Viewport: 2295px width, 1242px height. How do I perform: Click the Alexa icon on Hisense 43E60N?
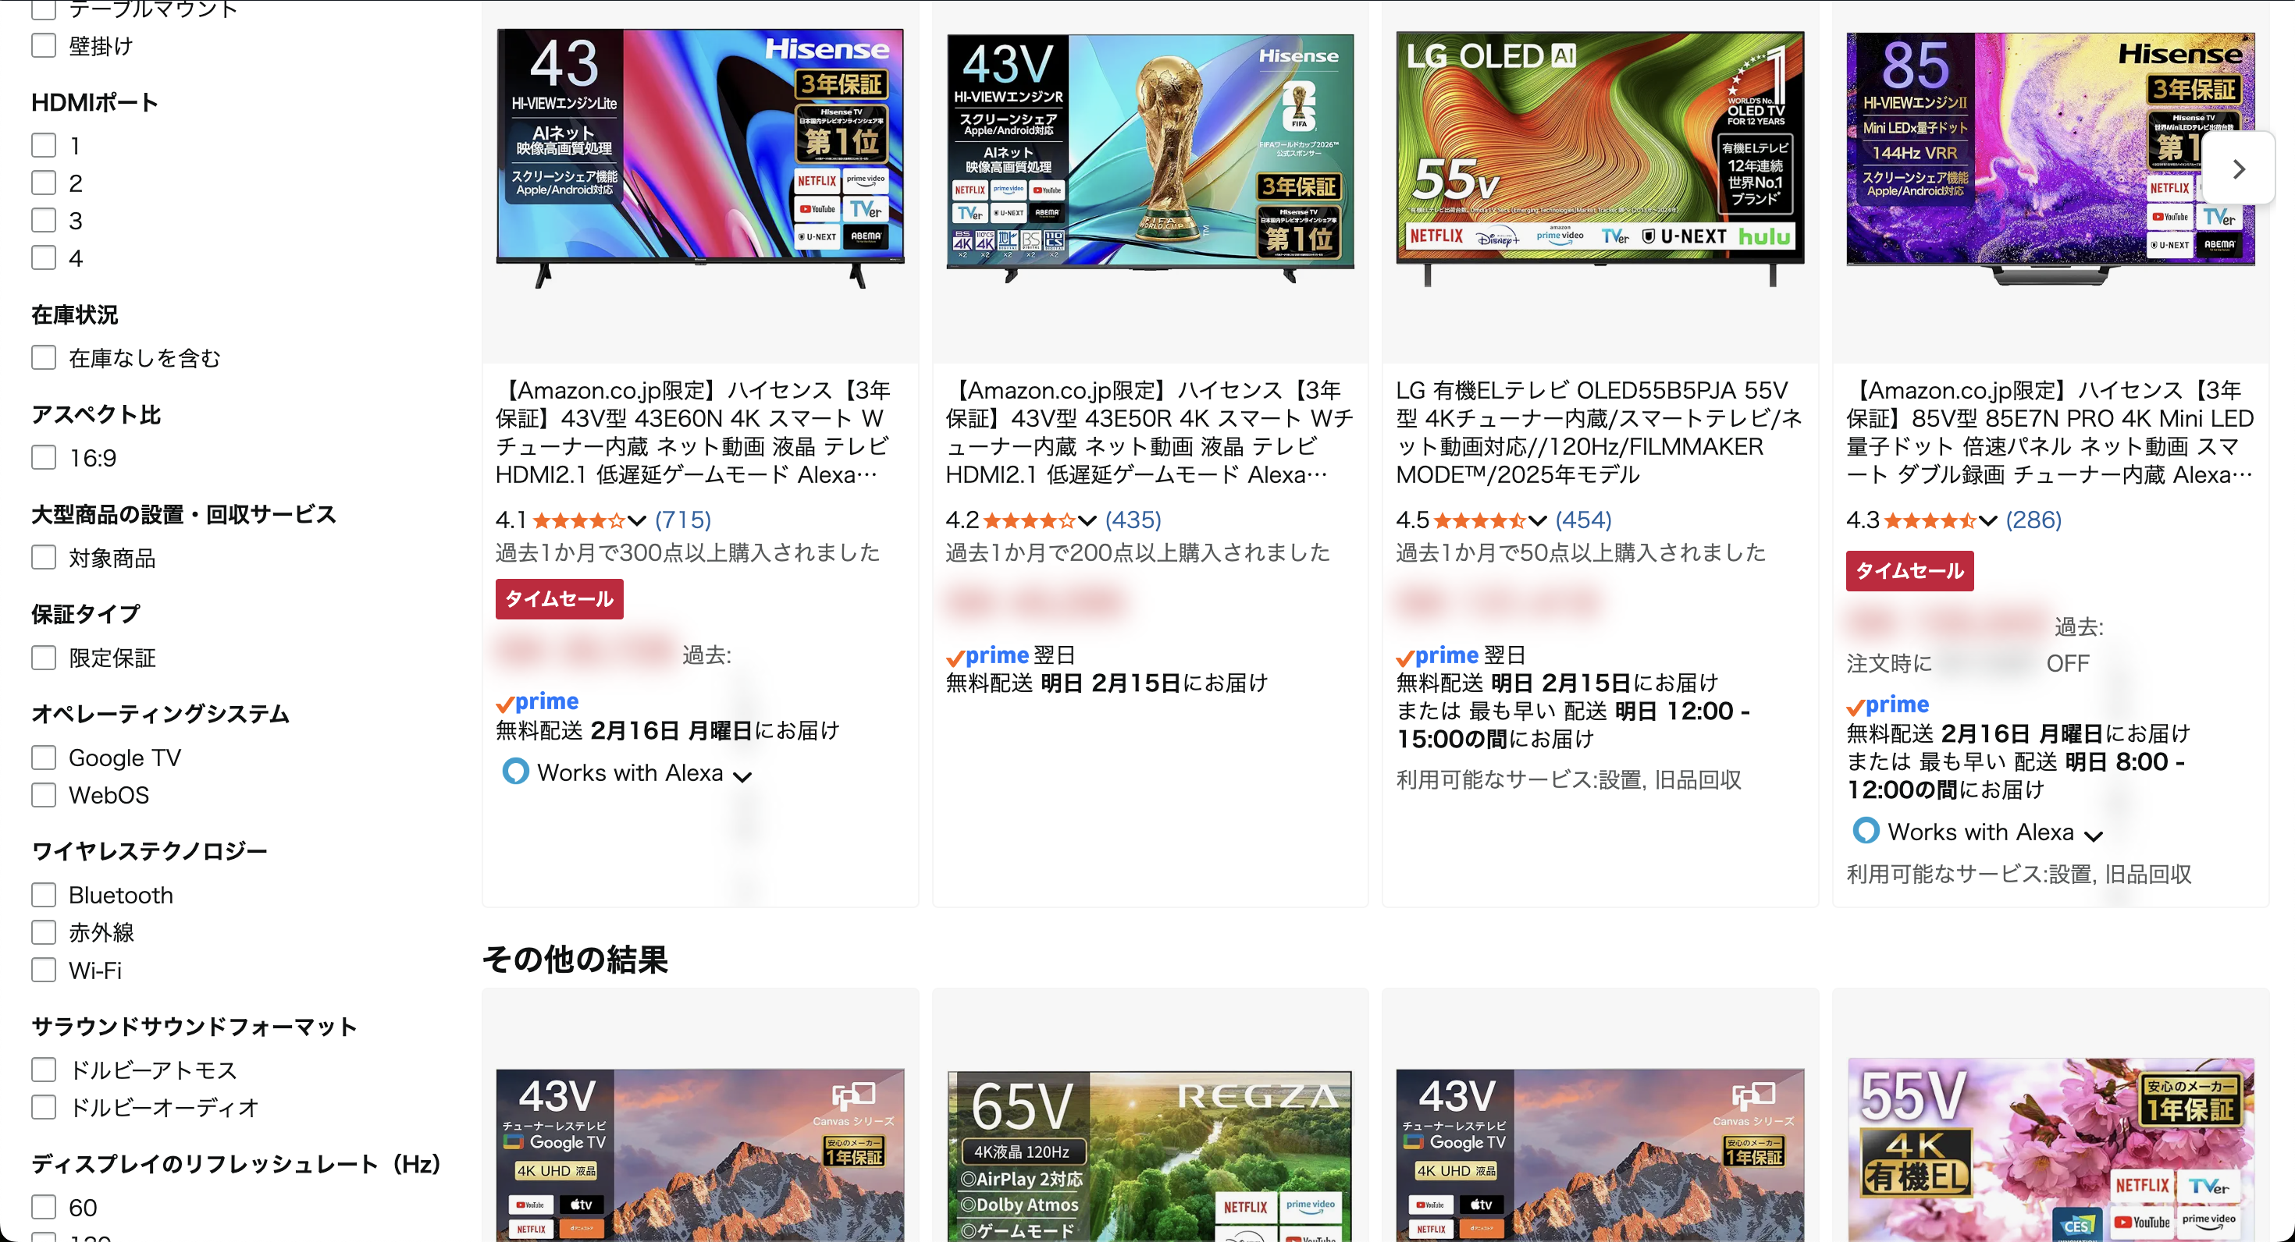pyautogui.click(x=515, y=771)
